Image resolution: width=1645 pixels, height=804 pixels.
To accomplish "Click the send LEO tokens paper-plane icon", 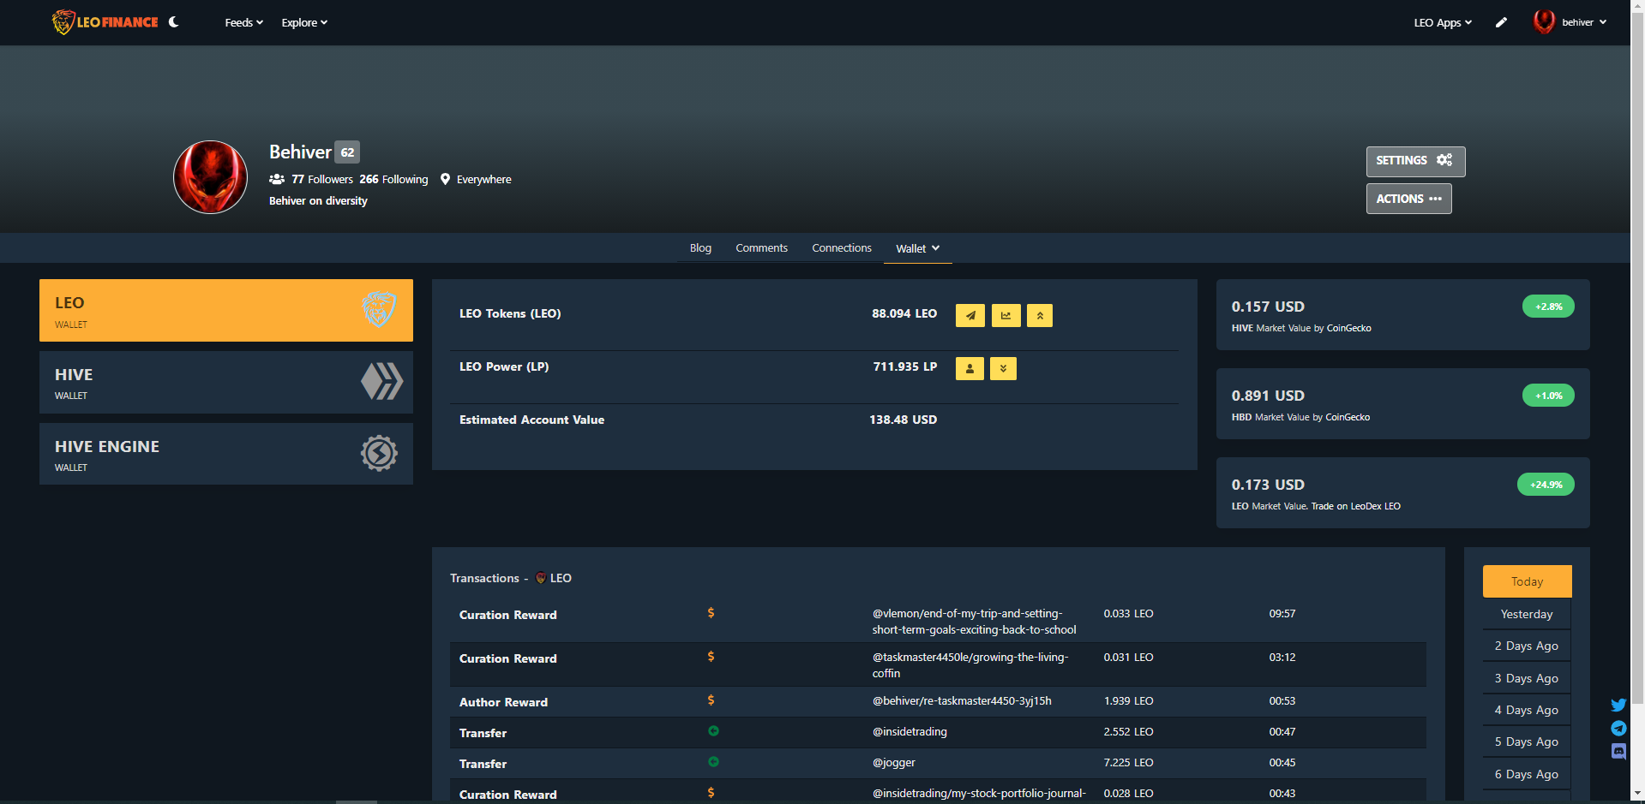I will tap(970, 316).
